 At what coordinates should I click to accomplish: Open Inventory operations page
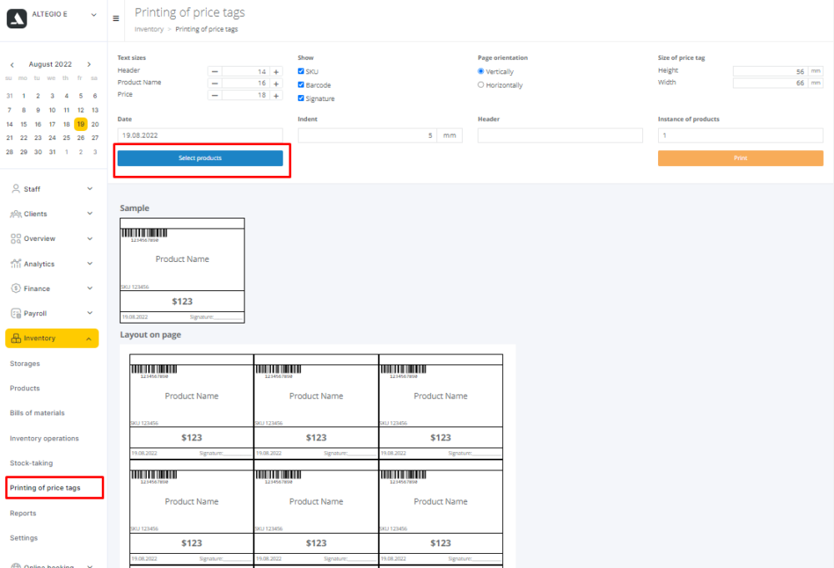(44, 438)
